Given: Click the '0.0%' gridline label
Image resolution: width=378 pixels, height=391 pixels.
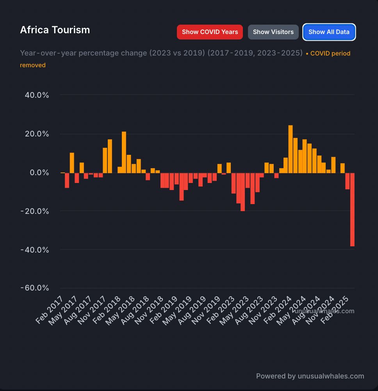Looking at the screenshot, I should [x=40, y=172].
